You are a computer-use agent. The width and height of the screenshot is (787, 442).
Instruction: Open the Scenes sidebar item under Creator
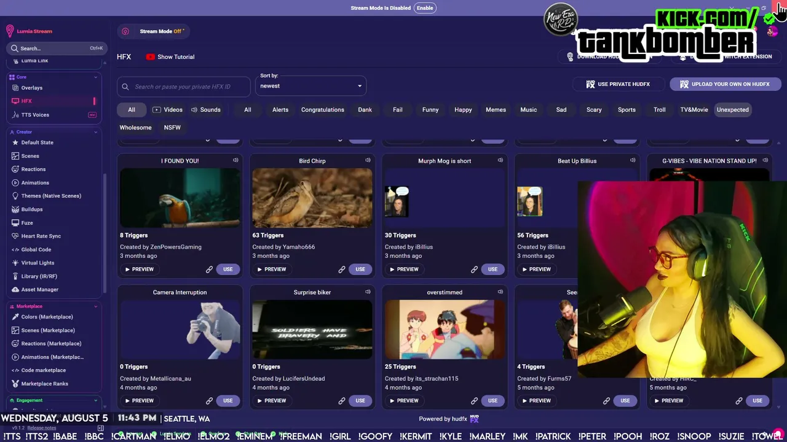(x=30, y=156)
